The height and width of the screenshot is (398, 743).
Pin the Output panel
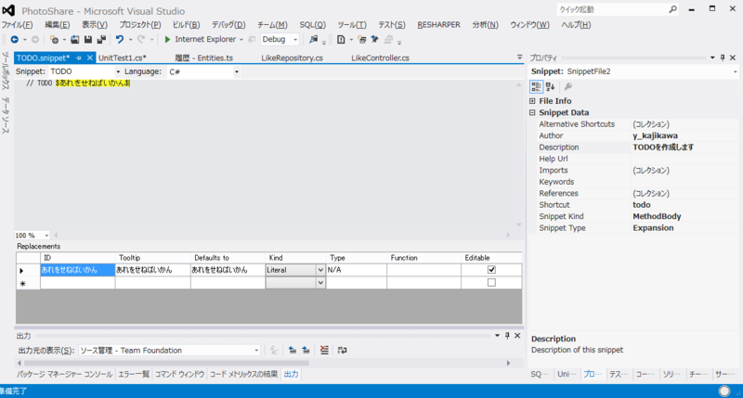(x=507, y=336)
